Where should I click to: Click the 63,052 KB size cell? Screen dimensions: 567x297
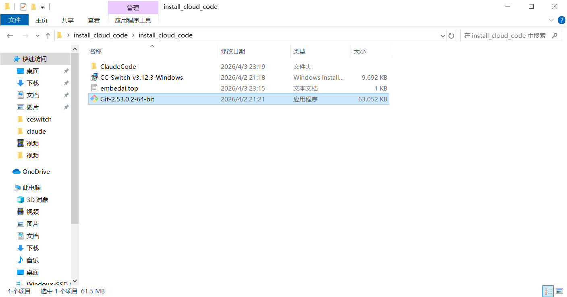[x=373, y=99]
